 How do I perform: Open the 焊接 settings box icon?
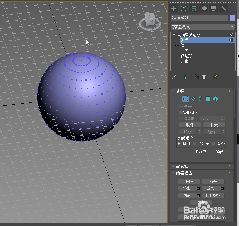[x=222, y=189]
